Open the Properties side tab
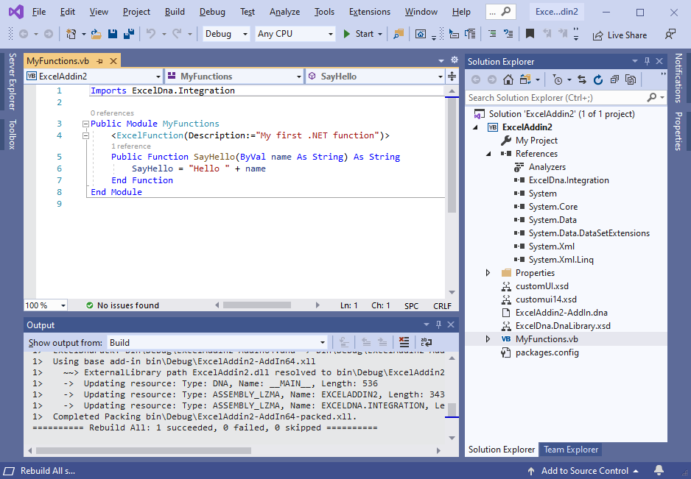This screenshot has width=691, height=479. 678,131
